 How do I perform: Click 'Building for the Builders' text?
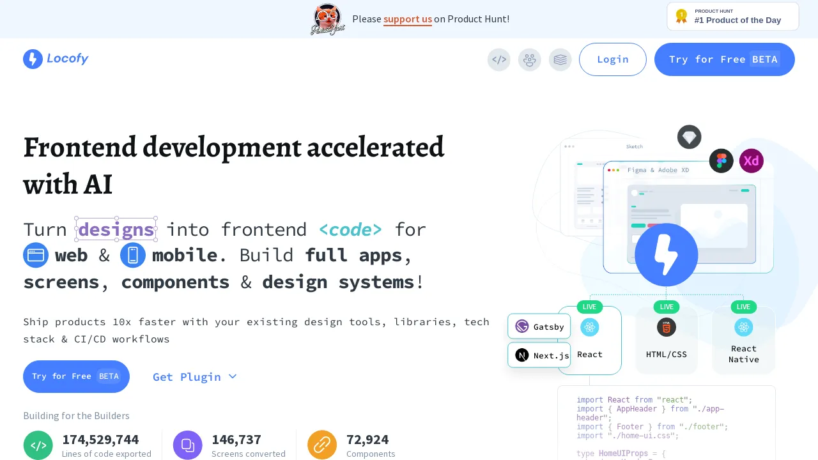pos(76,416)
